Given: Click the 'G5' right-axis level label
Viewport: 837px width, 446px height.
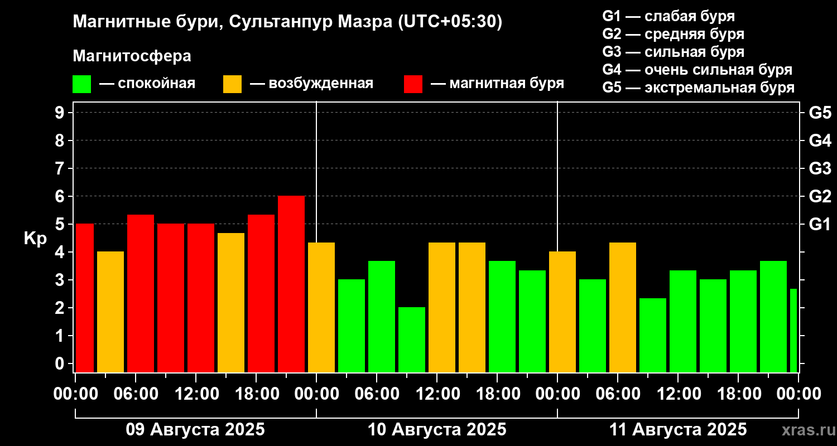Looking at the screenshot, I should point(820,113).
